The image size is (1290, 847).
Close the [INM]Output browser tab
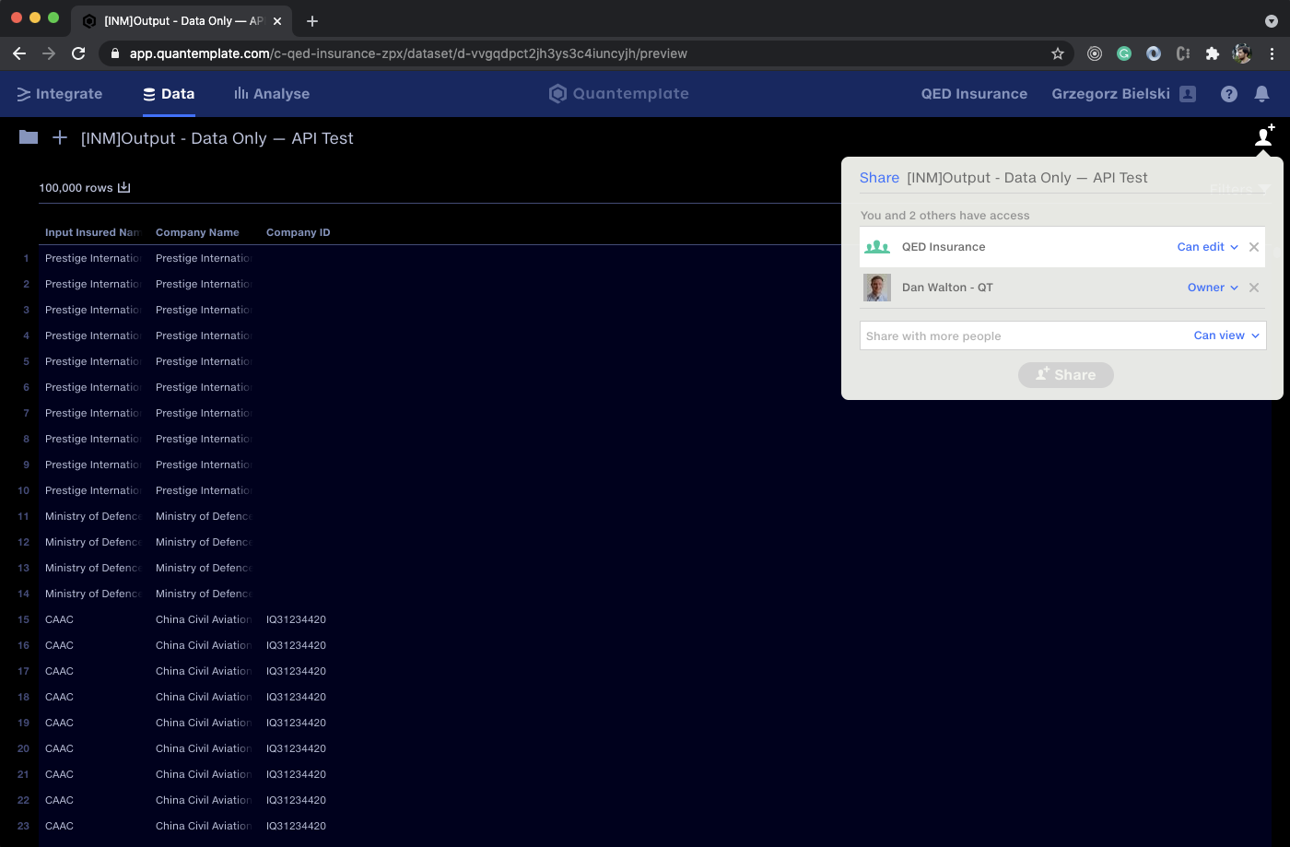click(x=277, y=20)
